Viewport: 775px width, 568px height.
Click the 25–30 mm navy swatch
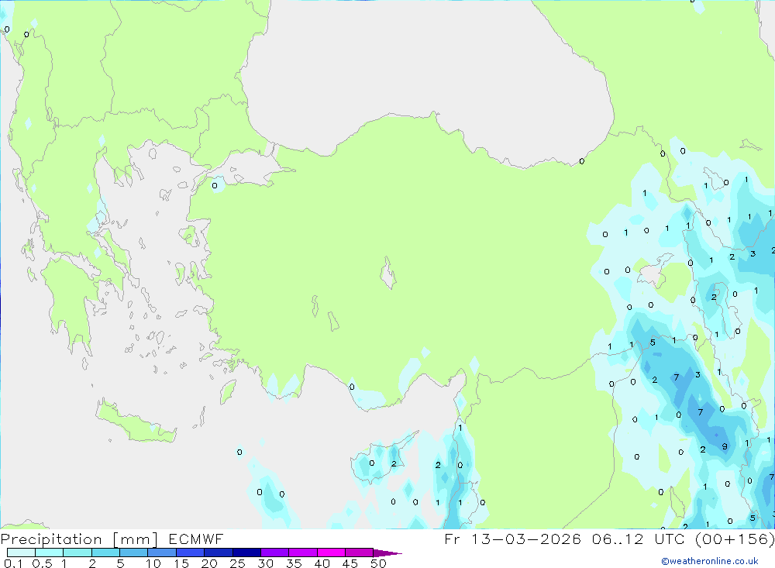coord(246,553)
